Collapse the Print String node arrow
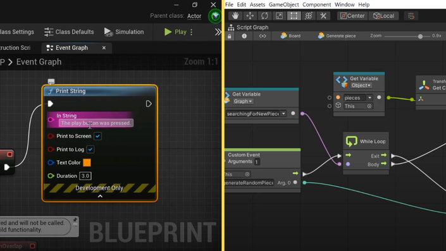 100,196
